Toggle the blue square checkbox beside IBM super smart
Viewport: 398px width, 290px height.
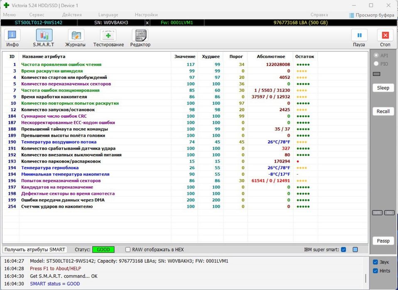355,249
